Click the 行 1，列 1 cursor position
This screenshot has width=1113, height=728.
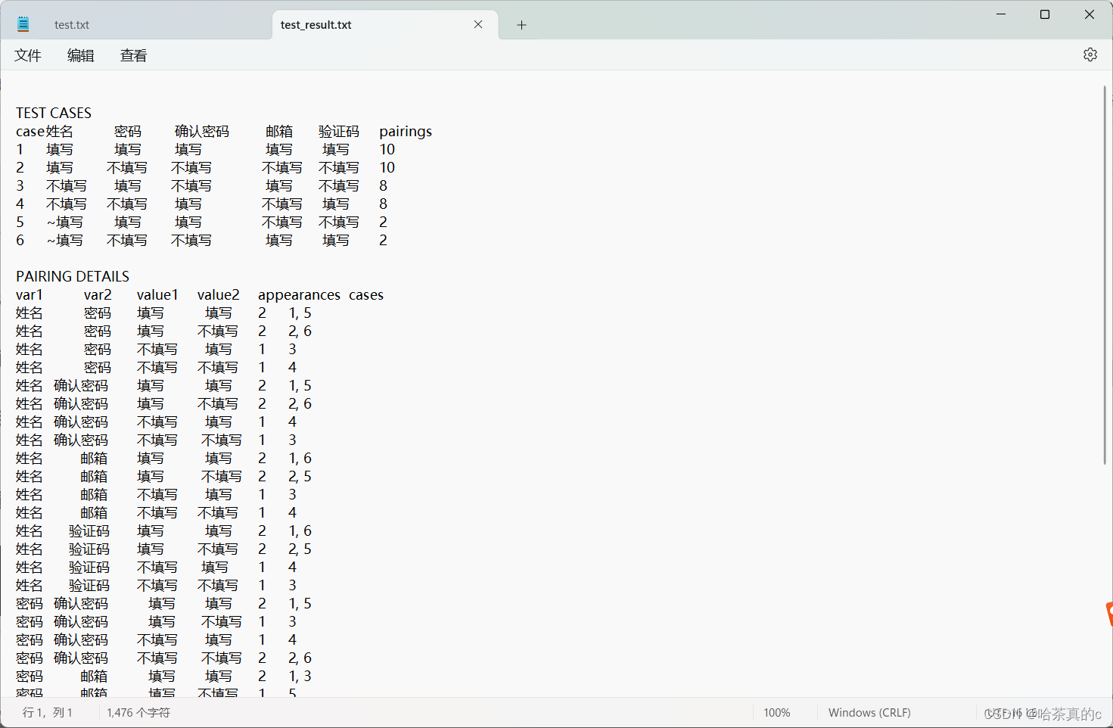pyautogui.click(x=48, y=713)
